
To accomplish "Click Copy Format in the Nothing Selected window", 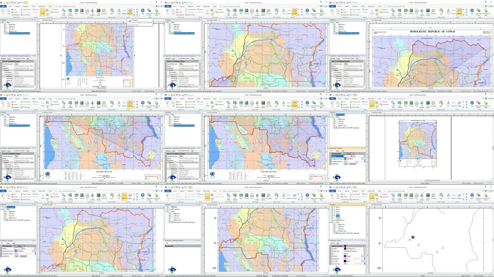I will tap(190, 194).
